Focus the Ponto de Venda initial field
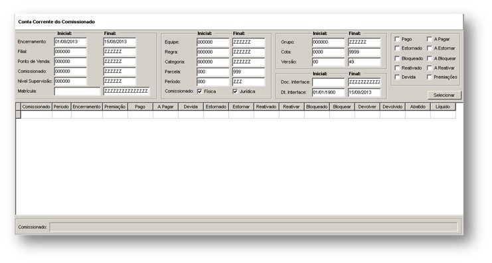The width and height of the screenshot is (492, 263). click(x=70, y=62)
